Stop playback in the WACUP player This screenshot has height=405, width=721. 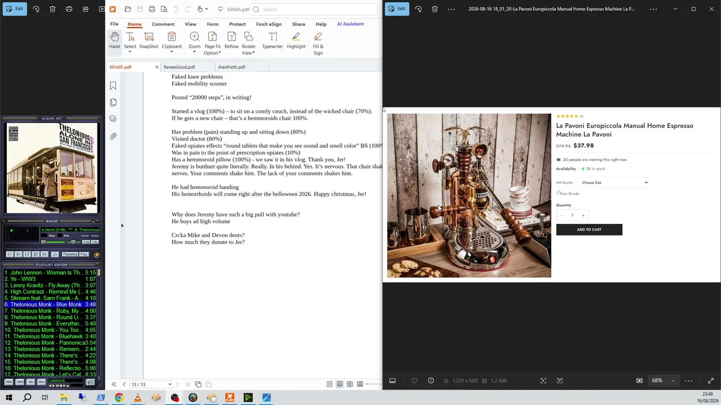(35, 254)
